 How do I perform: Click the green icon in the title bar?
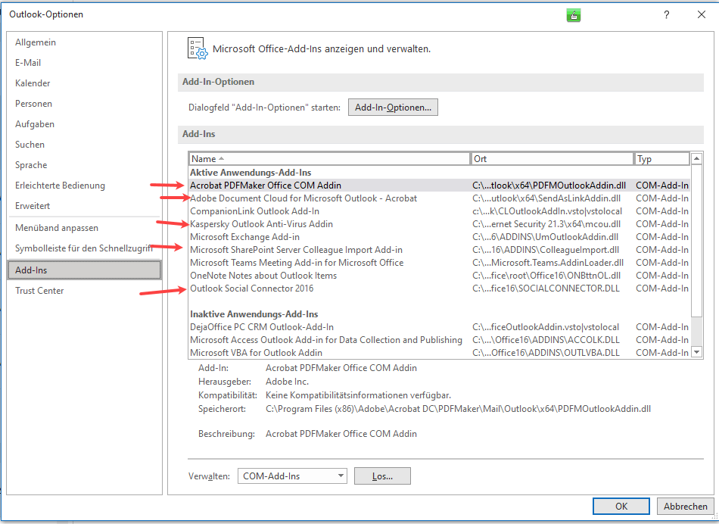click(x=573, y=15)
